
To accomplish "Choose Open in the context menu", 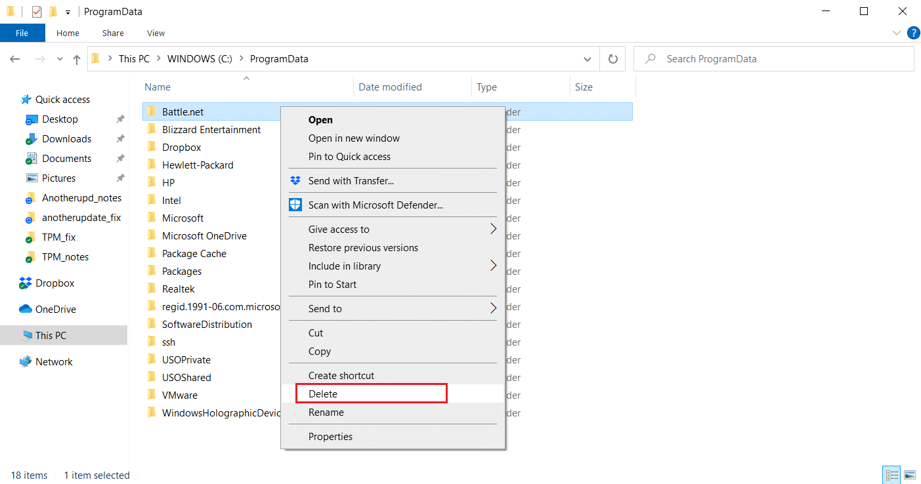I will (393, 120).
